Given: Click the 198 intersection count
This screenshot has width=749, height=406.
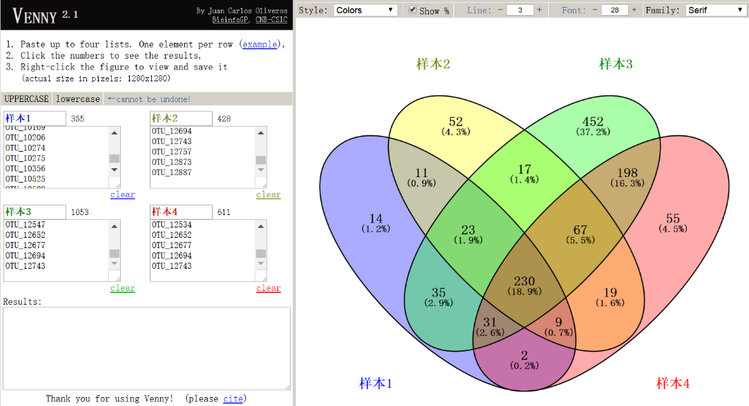Looking at the screenshot, I should pos(628,173).
